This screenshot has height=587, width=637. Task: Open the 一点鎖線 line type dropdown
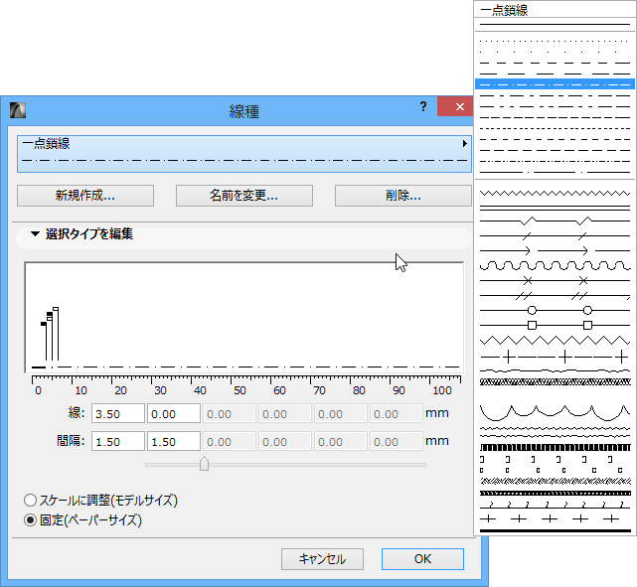pyautogui.click(x=244, y=154)
